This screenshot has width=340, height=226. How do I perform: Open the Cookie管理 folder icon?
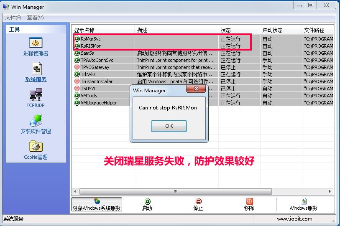[x=36, y=146]
